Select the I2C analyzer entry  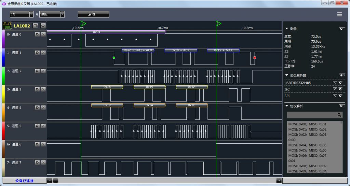(287, 89)
